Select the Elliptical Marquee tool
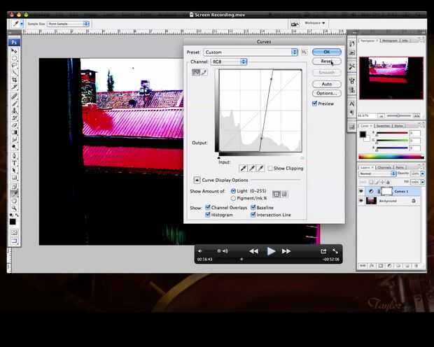The height and width of the screenshot is (347, 434). [14, 58]
